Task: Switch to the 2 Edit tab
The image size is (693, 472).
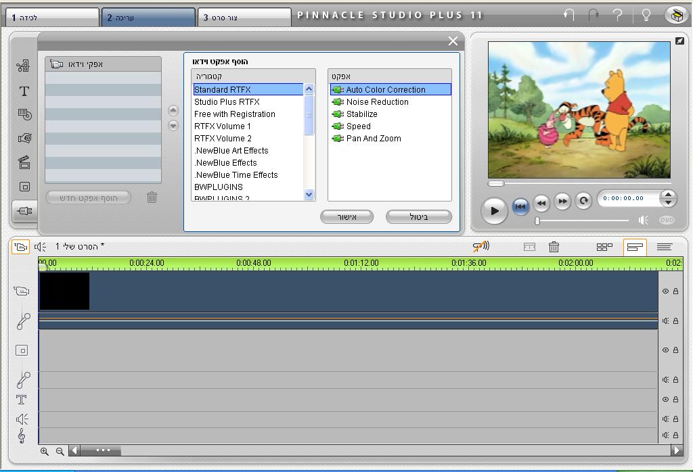Action: [148, 18]
